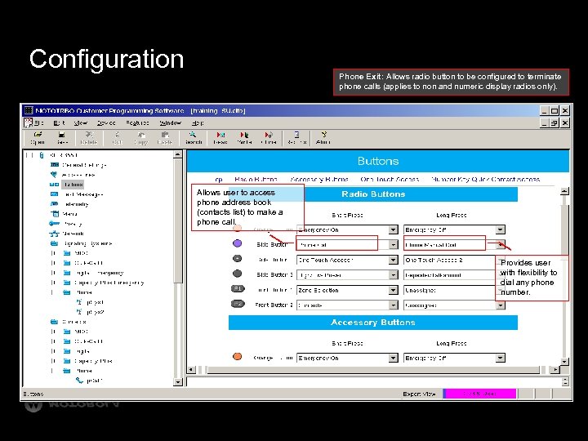588x441 pixels.
Task: Select the Telemetry tree icon
Action: pos(55,203)
